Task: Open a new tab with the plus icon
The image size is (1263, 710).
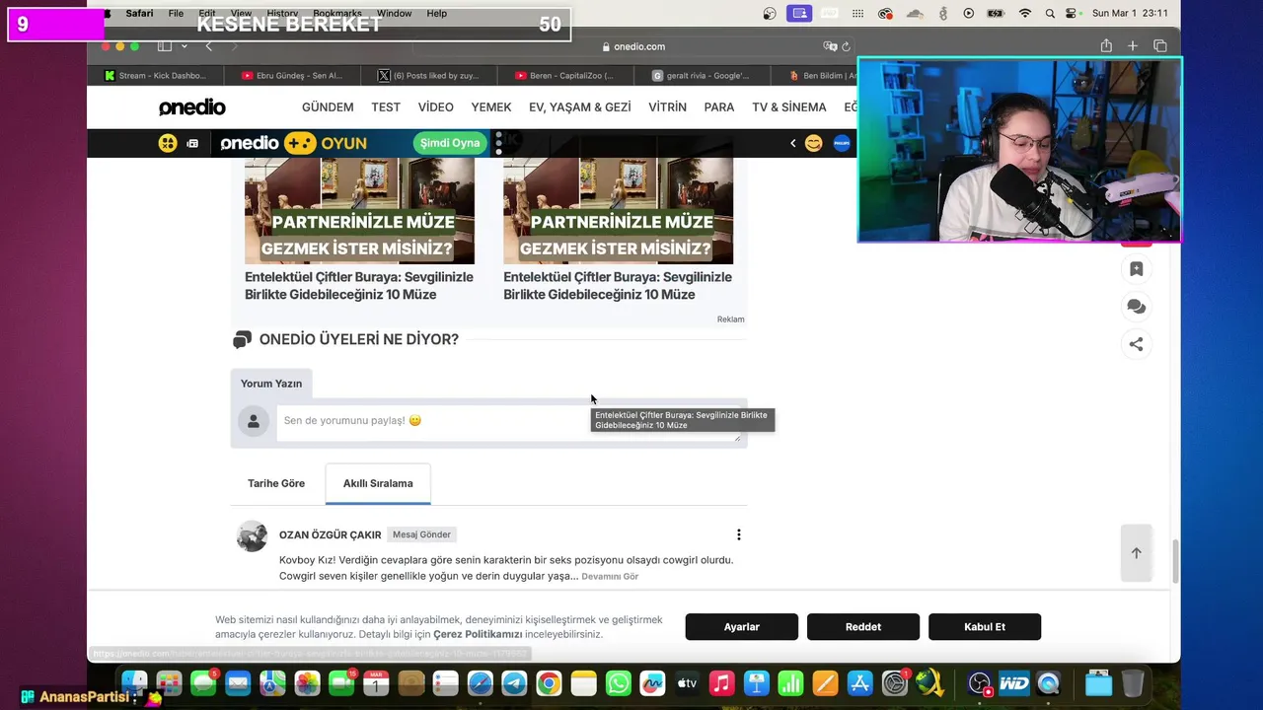Action: coord(1133,46)
